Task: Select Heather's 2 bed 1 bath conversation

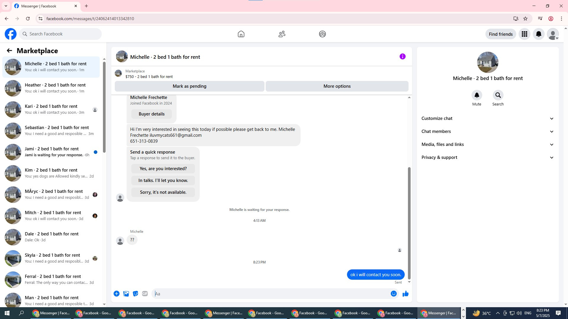Action: [51, 88]
